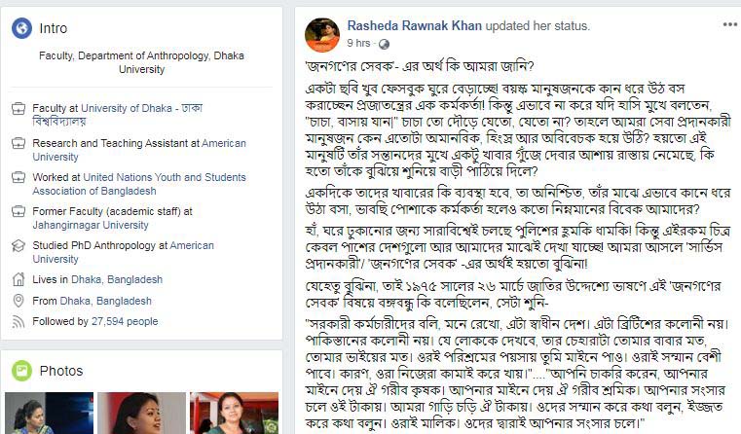Image resolution: width=741 pixels, height=434 pixels.
Task: Click the Intro globe icon
Action: click(x=21, y=28)
